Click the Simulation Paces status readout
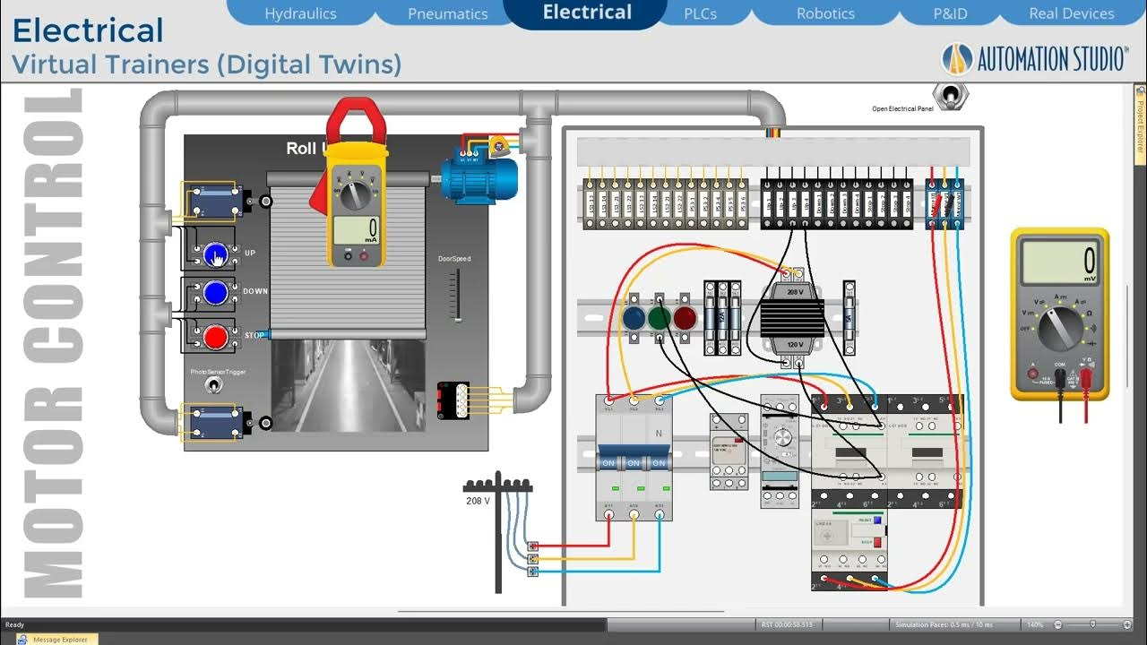1147x645 pixels. [x=944, y=624]
